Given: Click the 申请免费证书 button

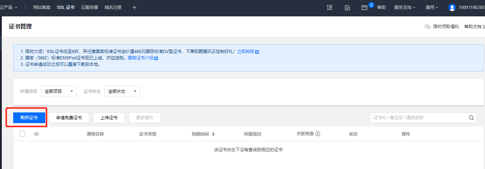Looking at the screenshot, I should (69, 118).
